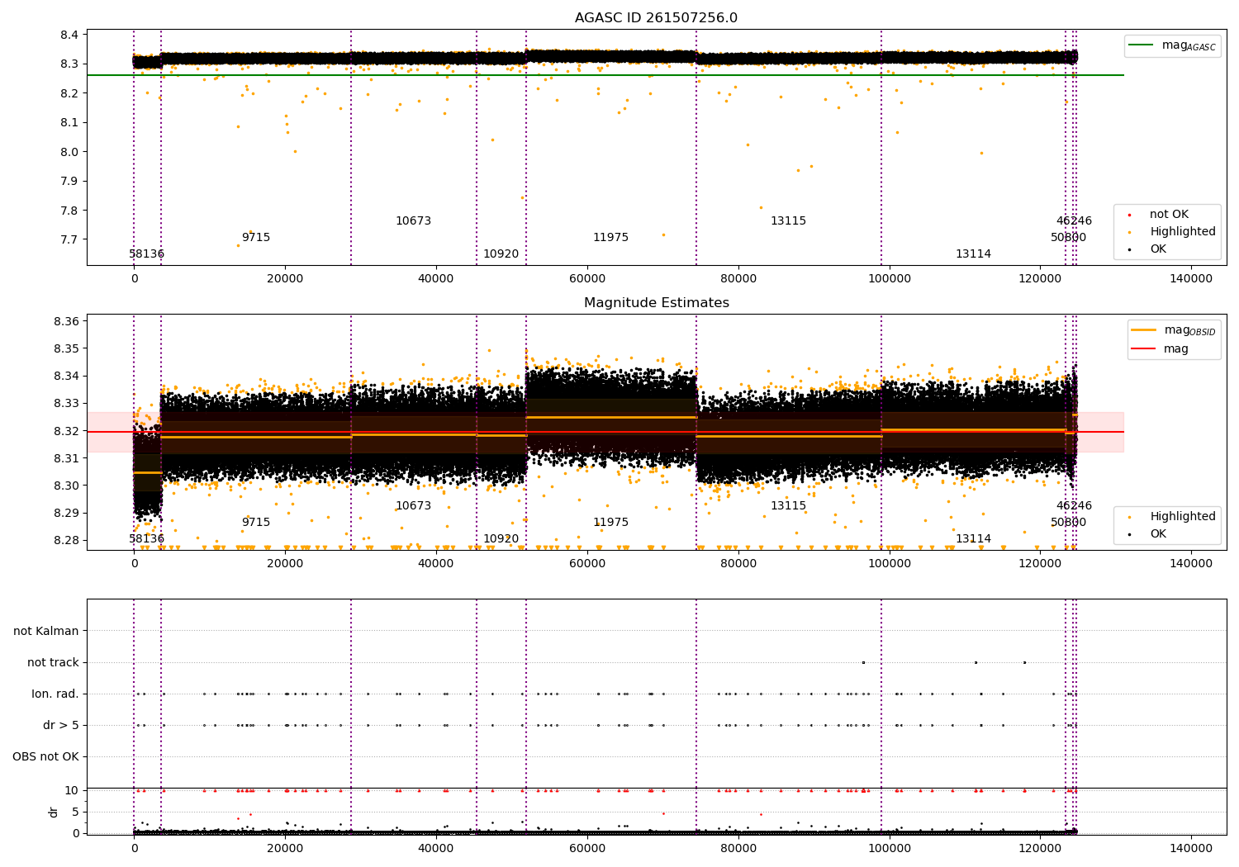
Task: Click the plot title 'AGASC ID 261507256.0'
Action: coord(656,18)
